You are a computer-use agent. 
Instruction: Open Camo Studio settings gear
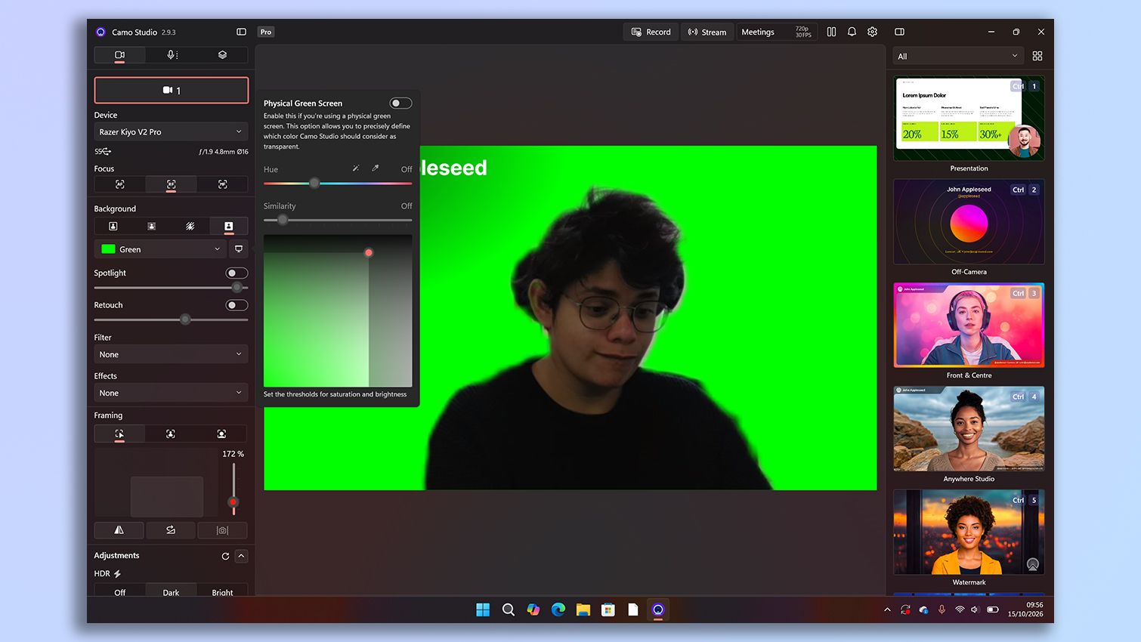pos(873,32)
